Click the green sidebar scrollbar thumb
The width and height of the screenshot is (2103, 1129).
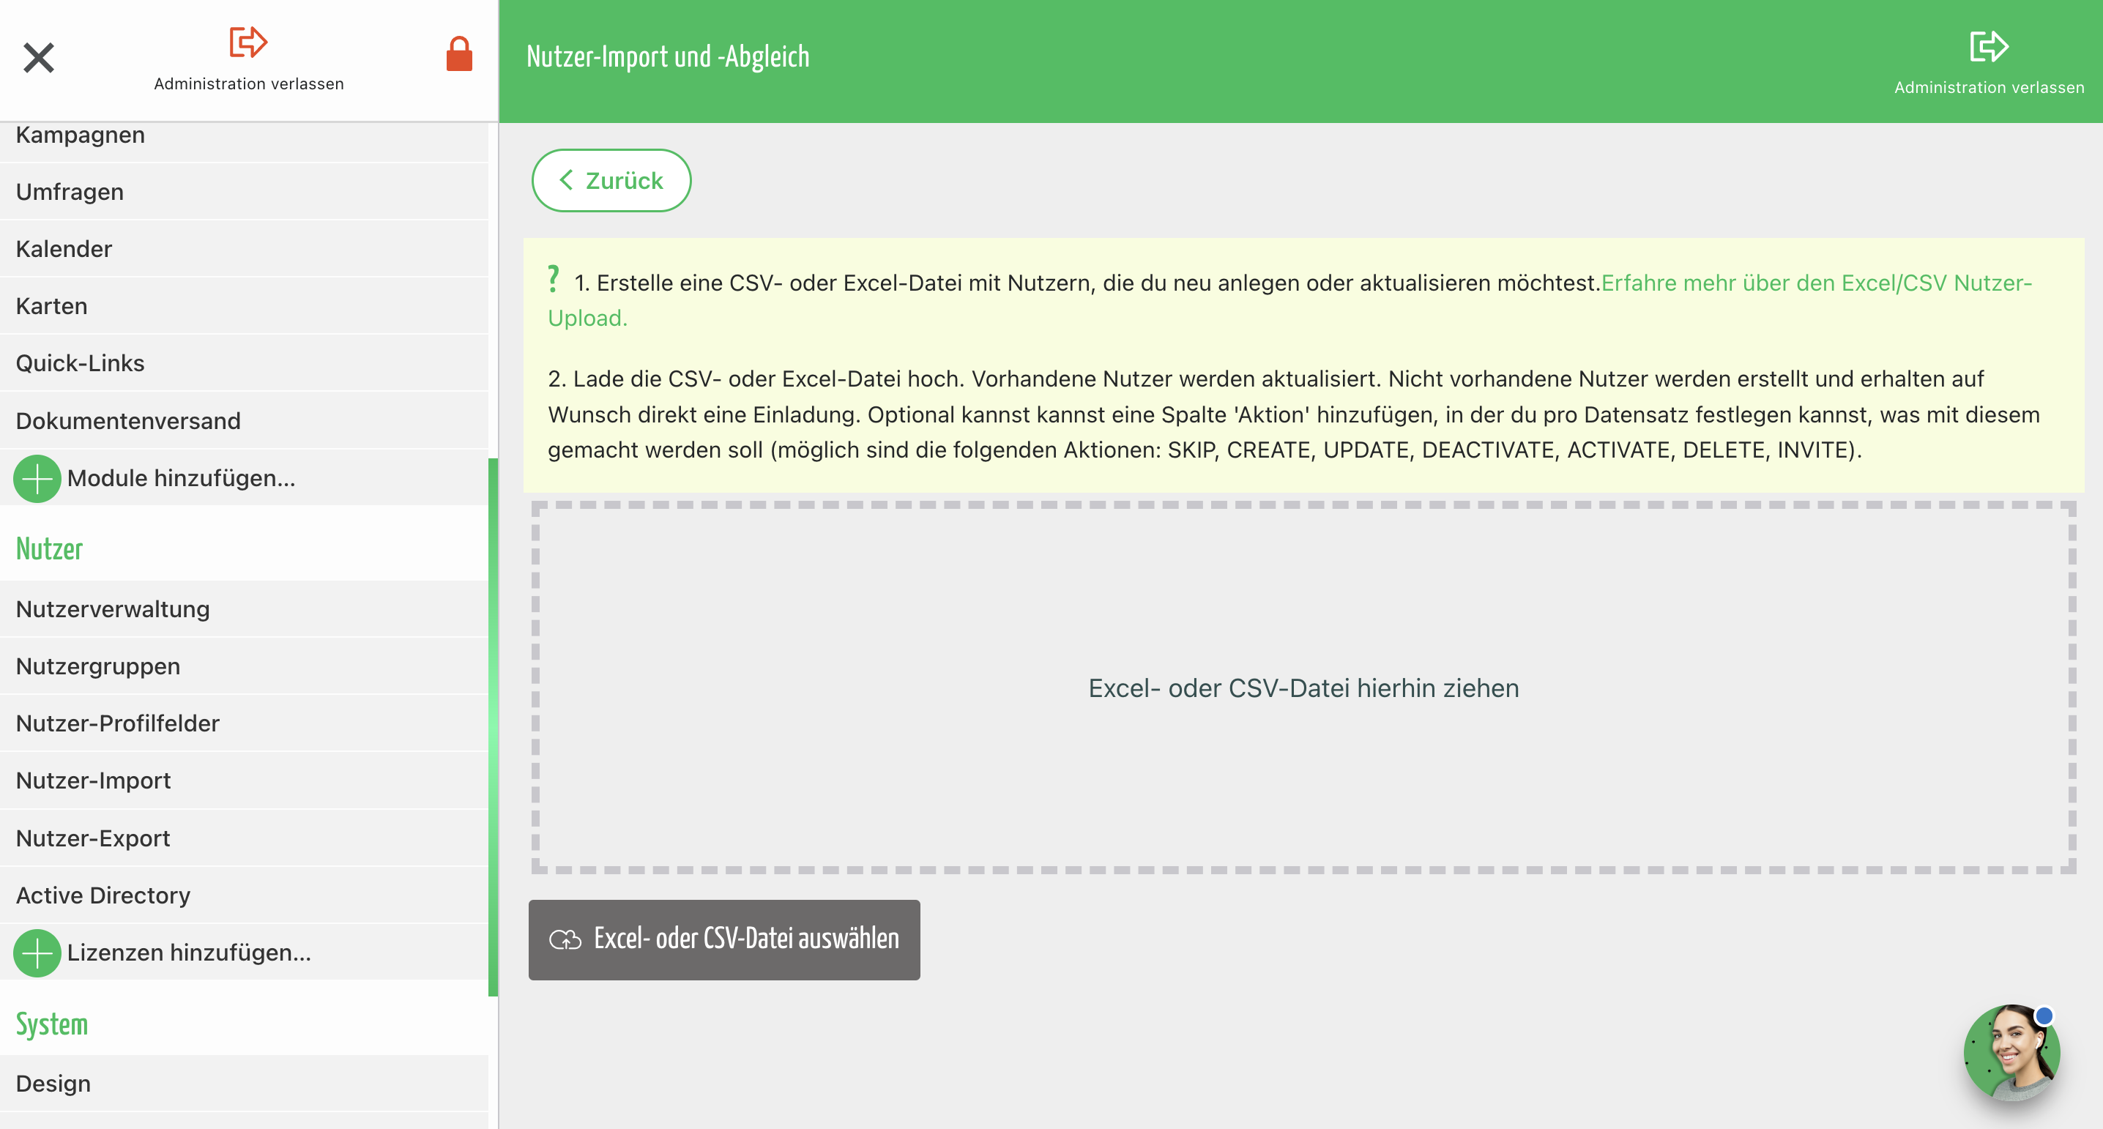(x=493, y=726)
